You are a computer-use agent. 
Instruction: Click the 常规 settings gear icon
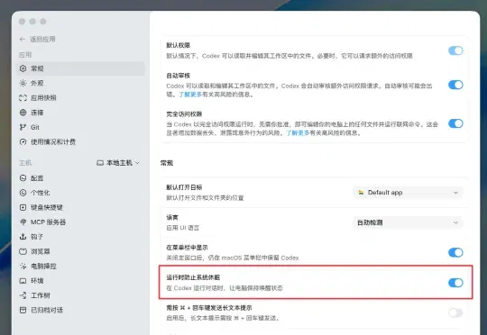click(x=23, y=68)
